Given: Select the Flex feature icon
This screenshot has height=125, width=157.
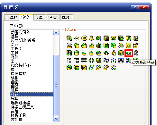Looking at the screenshot, I should coord(114,53).
